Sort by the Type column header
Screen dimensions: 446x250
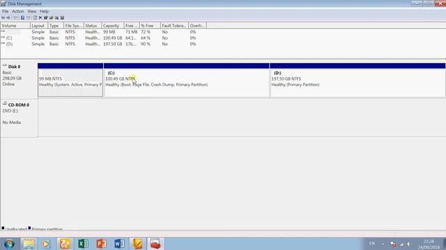point(56,26)
